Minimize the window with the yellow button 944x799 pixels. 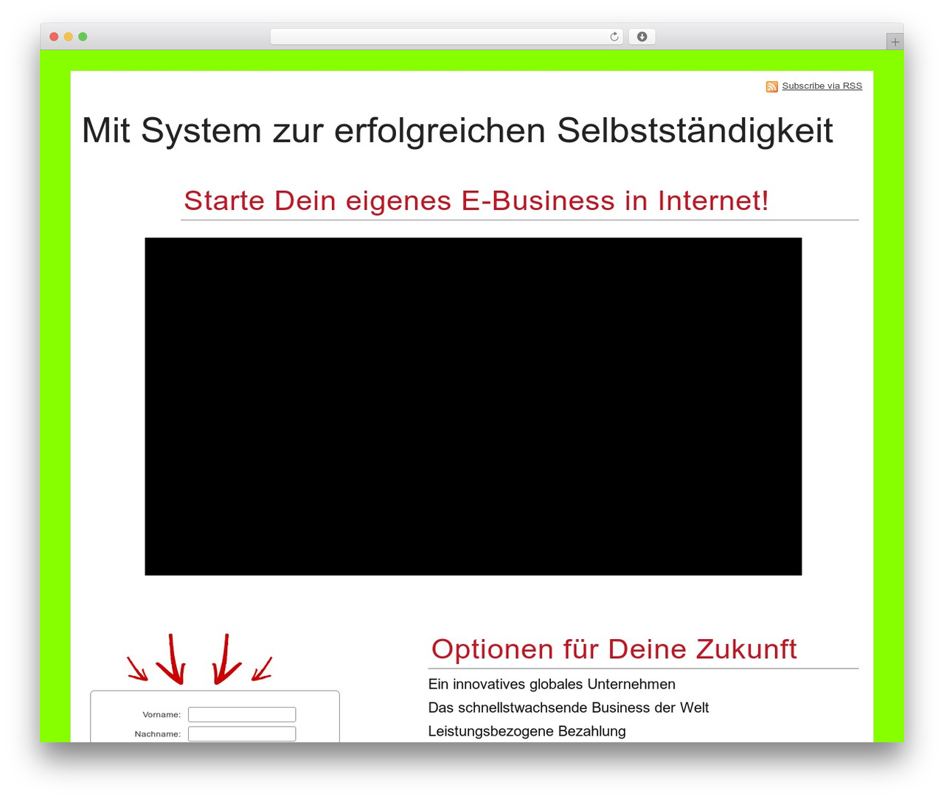(69, 37)
